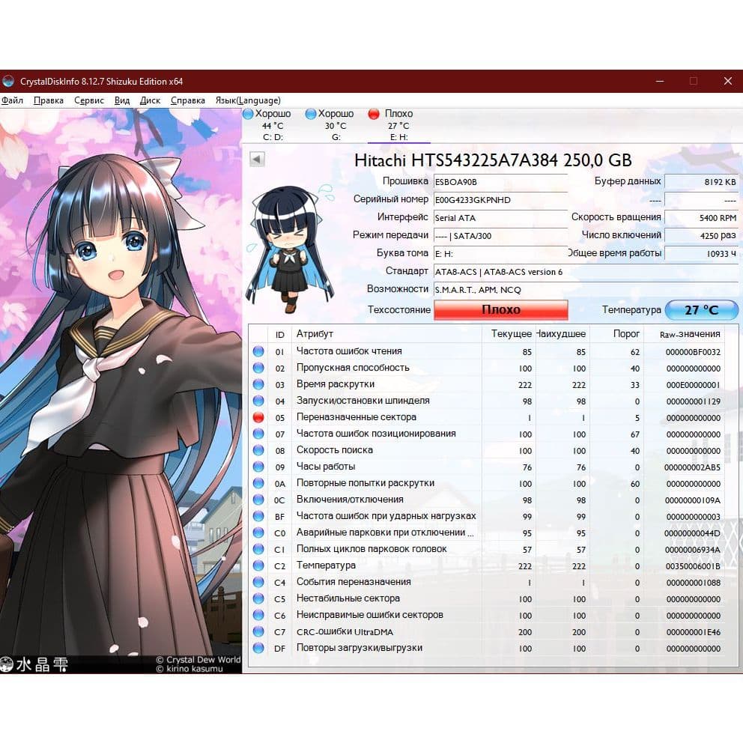
Task: Click the red status icon of attribute 05
Action: point(258,417)
